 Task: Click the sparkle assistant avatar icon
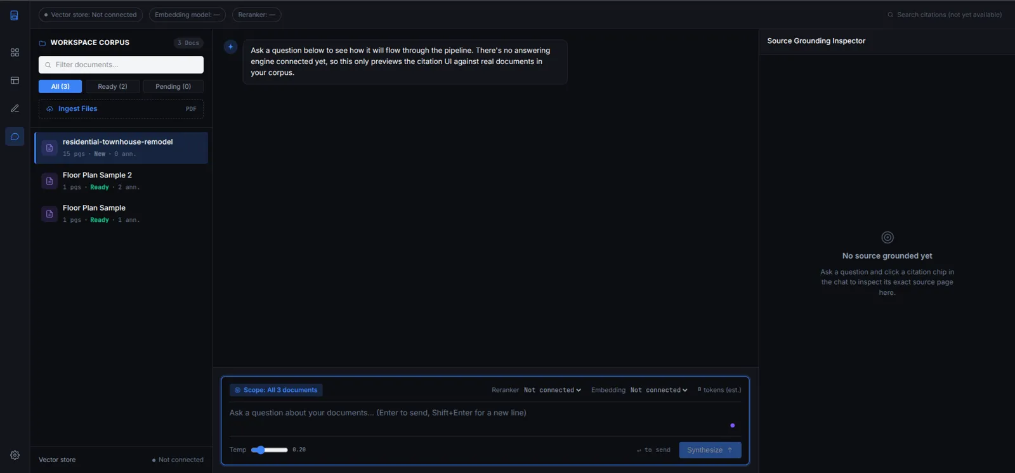pos(230,46)
